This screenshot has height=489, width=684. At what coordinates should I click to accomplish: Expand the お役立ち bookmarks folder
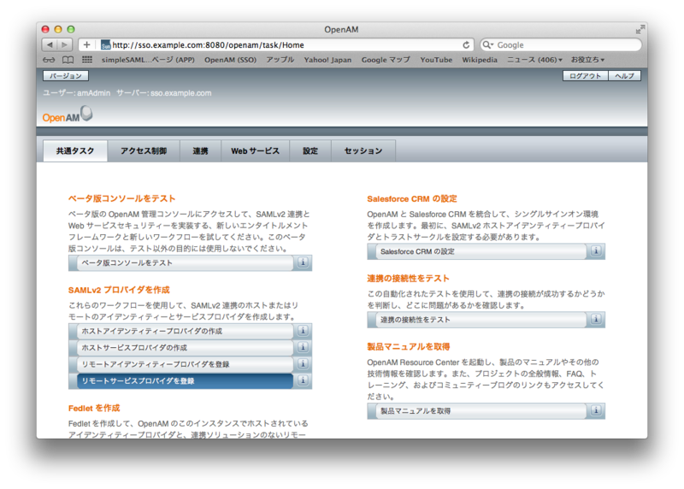tap(589, 60)
